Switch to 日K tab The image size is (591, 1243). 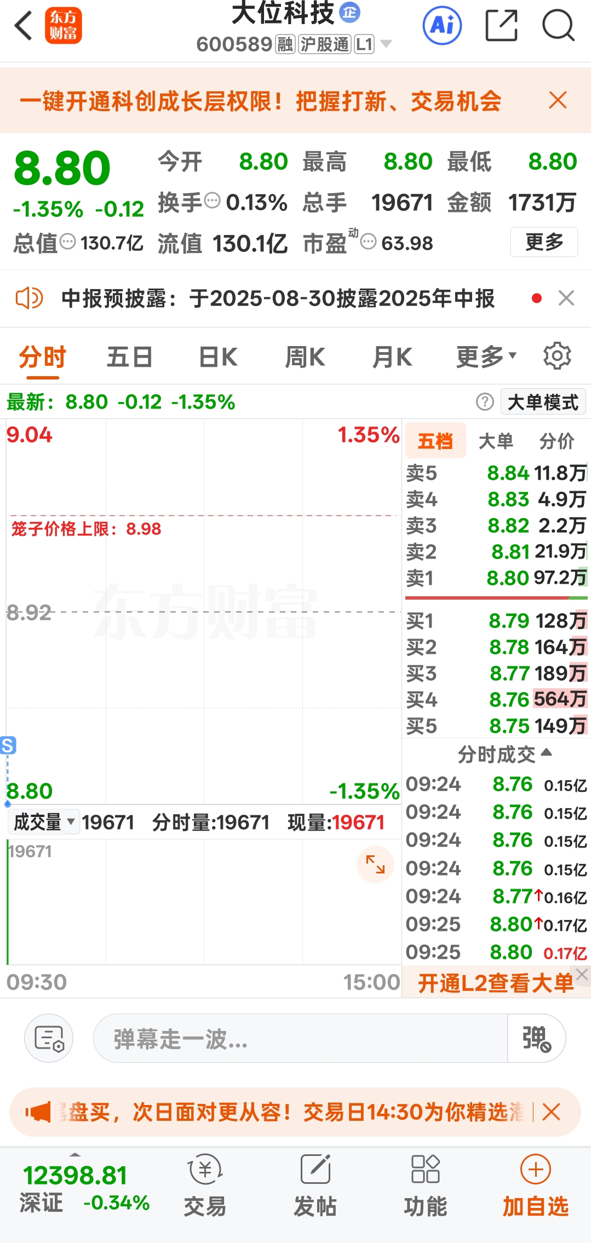click(217, 357)
